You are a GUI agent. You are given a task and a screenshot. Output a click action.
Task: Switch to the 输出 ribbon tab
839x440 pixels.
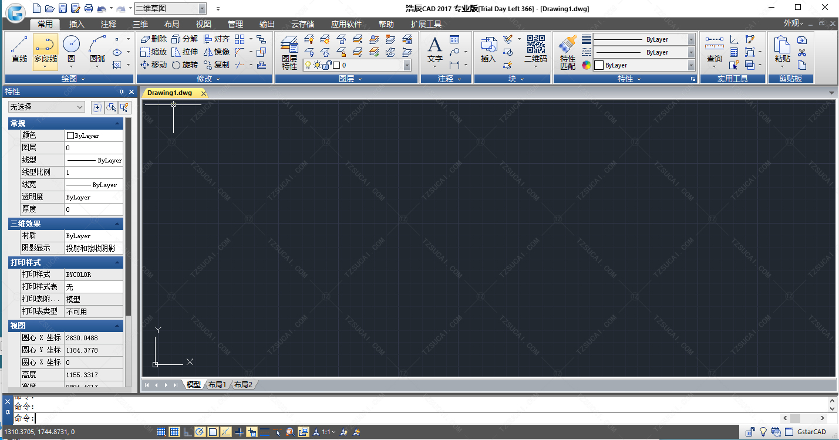pyautogui.click(x=267, y=24)
